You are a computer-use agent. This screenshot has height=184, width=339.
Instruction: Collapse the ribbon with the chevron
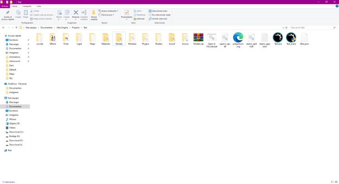pyautogui.click(x=333, y=6)
